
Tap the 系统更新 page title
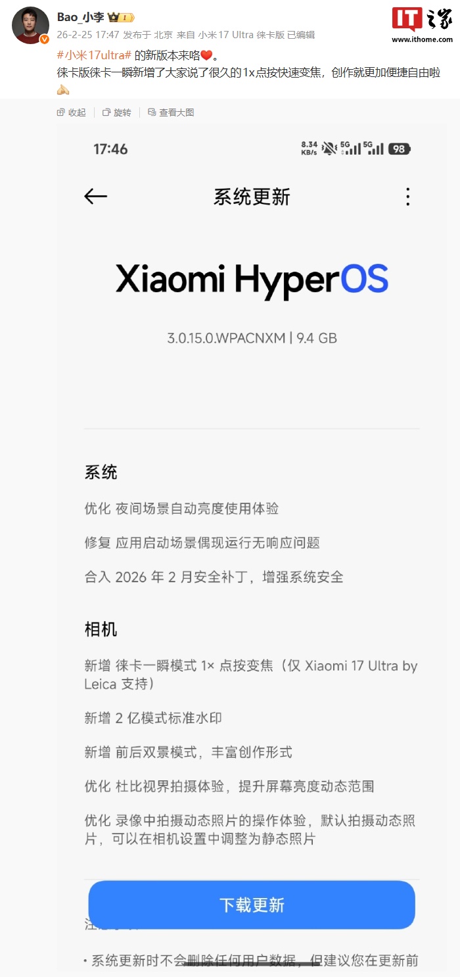point(252,197)
